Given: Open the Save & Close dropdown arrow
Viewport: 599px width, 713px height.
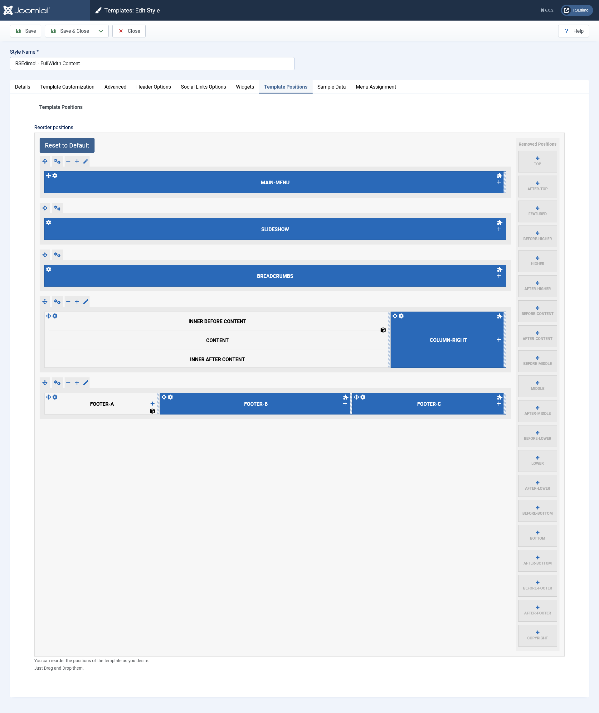Looking at the screenshot, I should [101, 31].
